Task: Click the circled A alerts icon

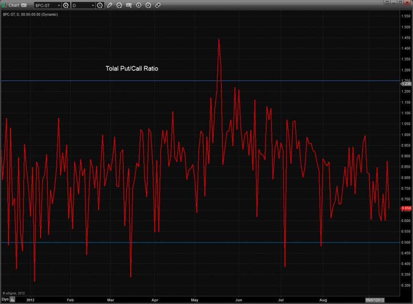Action: click(x=148, y=6)
